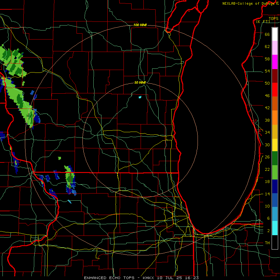Click the '22' legend value
The width and height of the screenshot is (280, 280).
pyautogui.click(x=267, y=170)
